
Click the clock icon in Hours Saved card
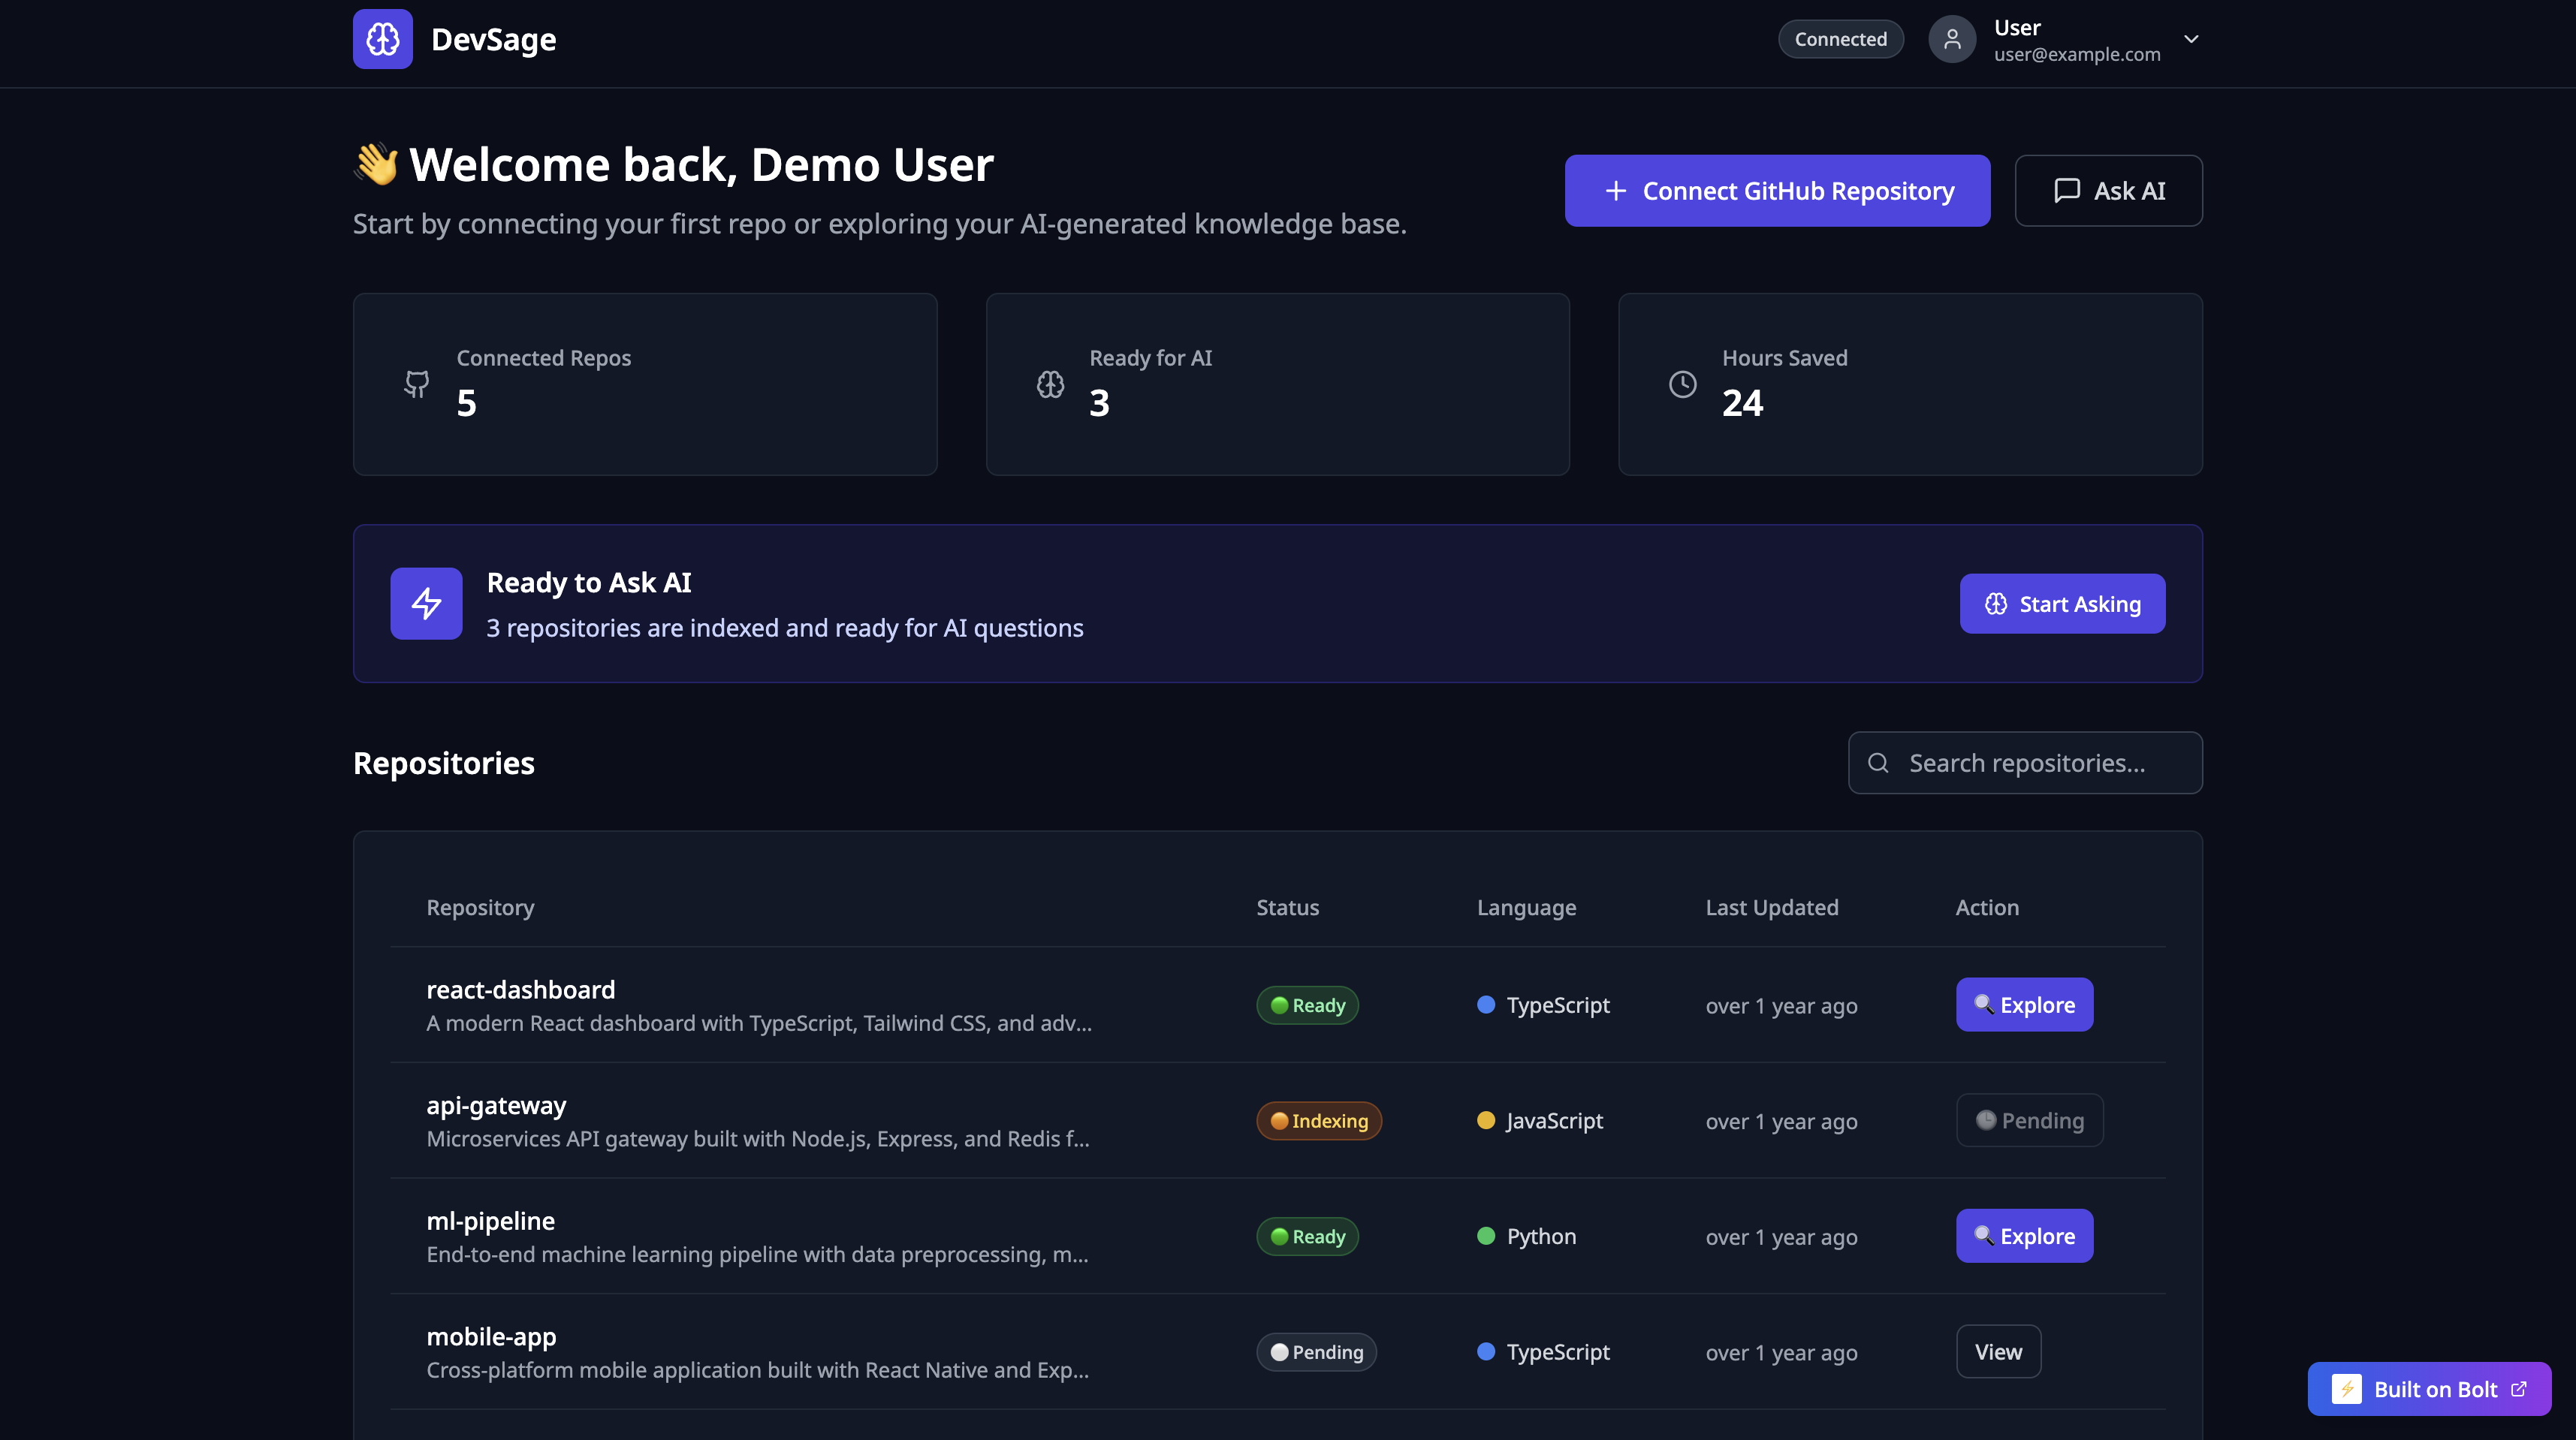[1683, 384]
